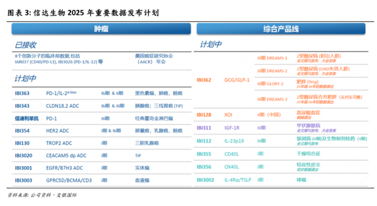Screen dimensions: 377x206
Task: Click the XOI target text
Action: point(228,115)
